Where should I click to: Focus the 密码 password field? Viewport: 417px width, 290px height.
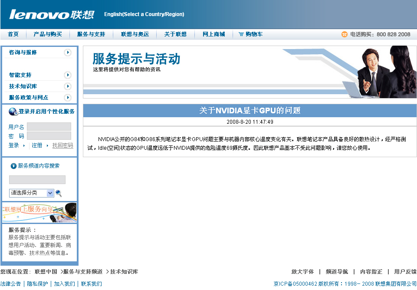(49, 136)
